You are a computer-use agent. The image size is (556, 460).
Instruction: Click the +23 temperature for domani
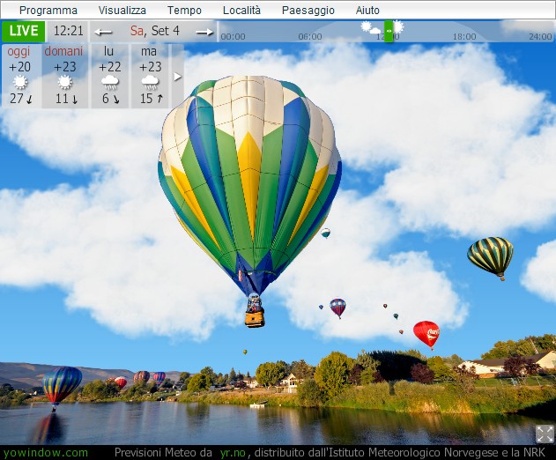(x=65, y=67)
